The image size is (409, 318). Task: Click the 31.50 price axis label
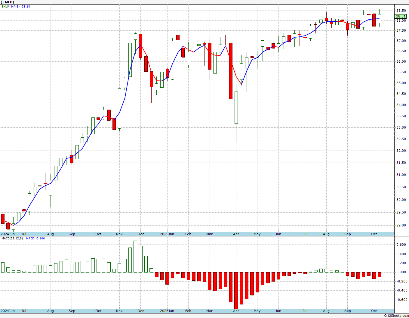401,163
